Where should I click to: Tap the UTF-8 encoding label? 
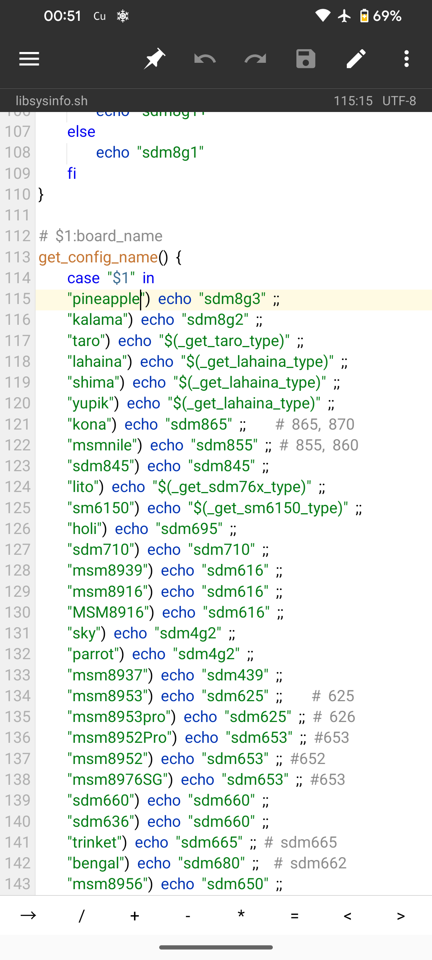click(399, 101)
